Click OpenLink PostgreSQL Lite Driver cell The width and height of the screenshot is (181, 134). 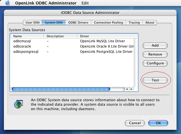(106, 52)
